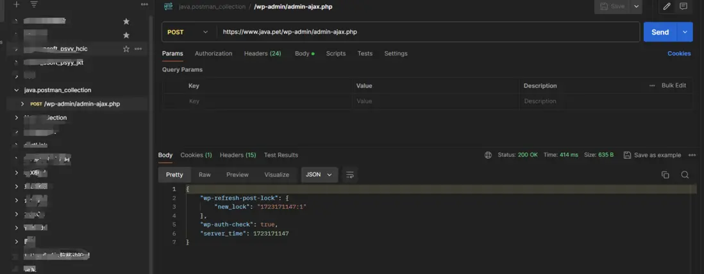Click the plus icon to create new collection
The image size is (704, 274).
[16, 4]
